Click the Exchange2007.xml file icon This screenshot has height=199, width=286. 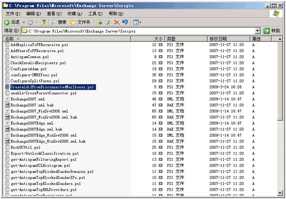click(x=7, y=99)
